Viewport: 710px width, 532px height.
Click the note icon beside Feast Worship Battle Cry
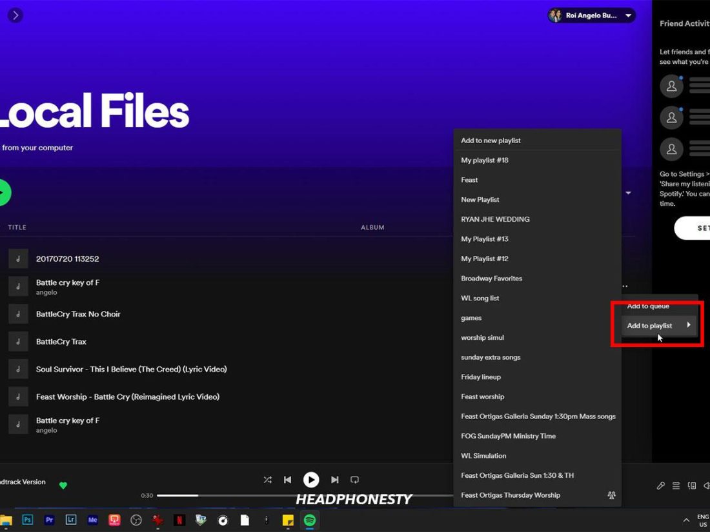point(18,397)
